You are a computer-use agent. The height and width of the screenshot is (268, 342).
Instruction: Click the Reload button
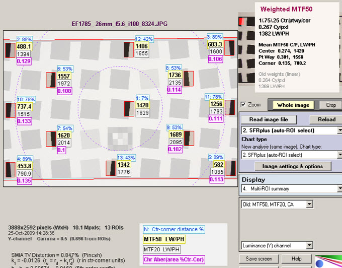[x=326, y=119]
